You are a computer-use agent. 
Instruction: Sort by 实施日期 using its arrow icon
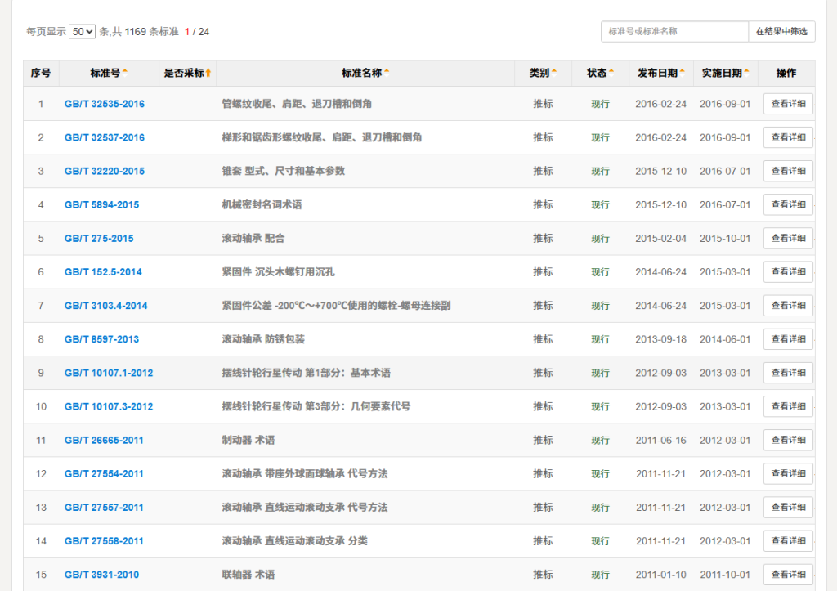tap(747, 72)
